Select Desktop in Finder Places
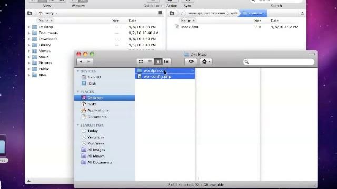This screenshot has height=189, width=337. (x=104, y=98)
